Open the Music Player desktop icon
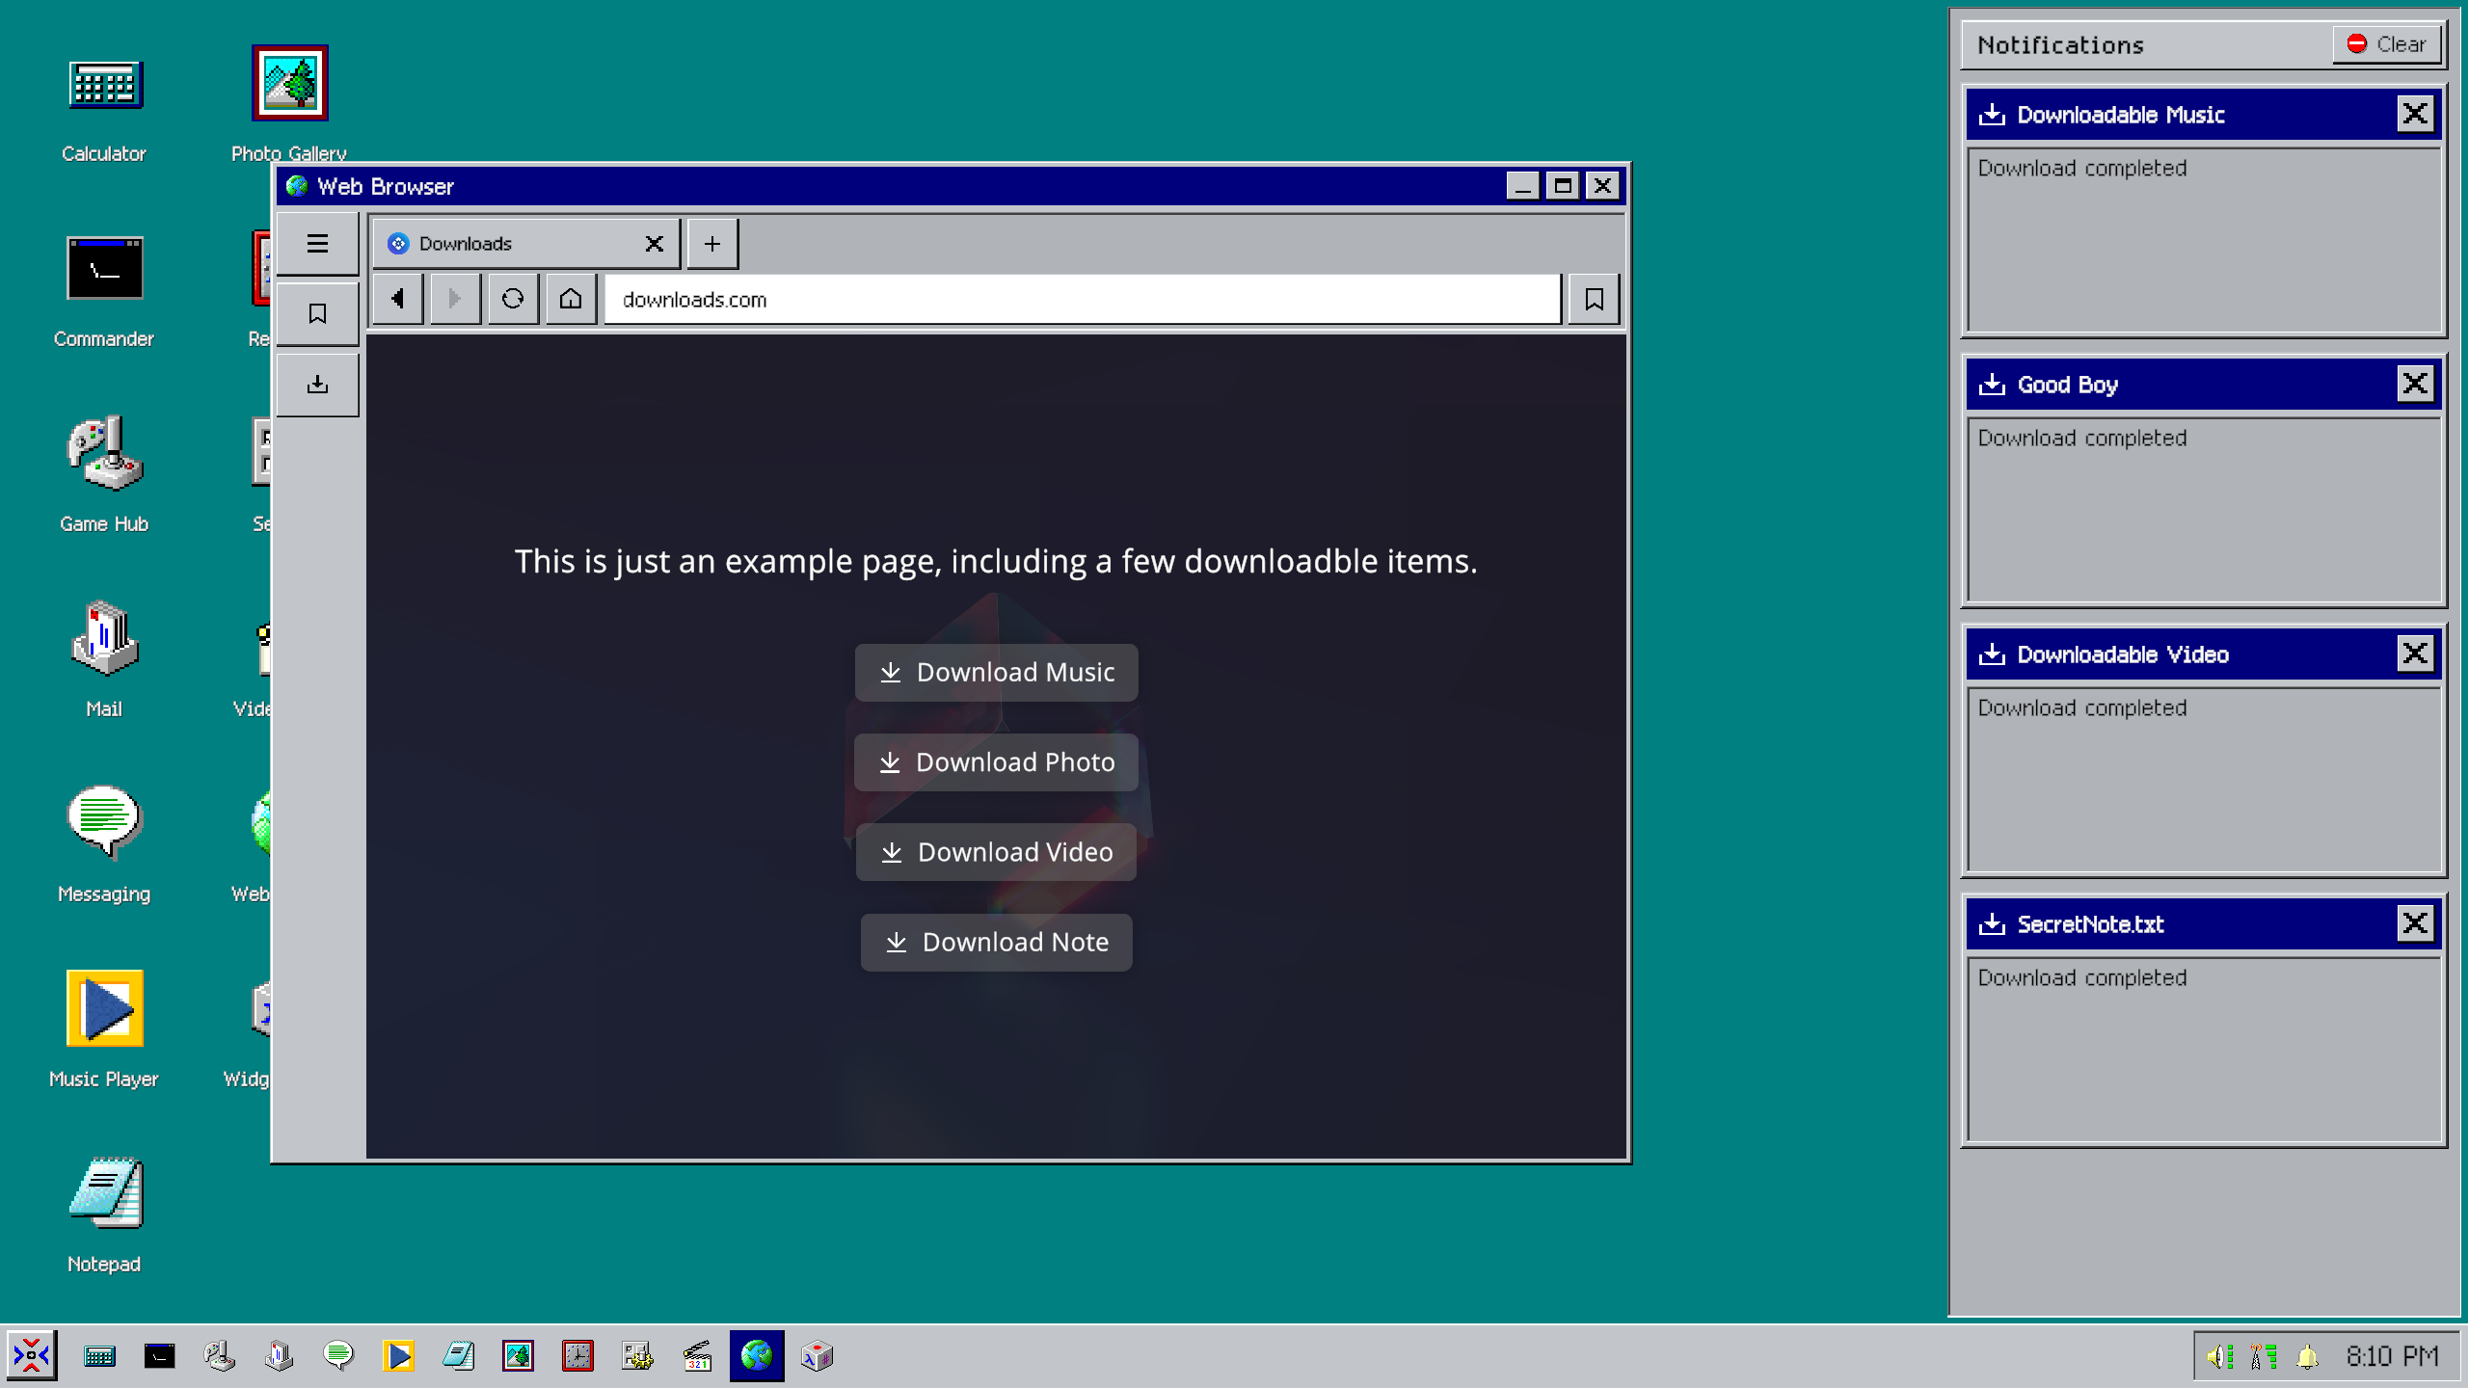Viewport: 2468px width, 1388px height. click(104, 1009)
